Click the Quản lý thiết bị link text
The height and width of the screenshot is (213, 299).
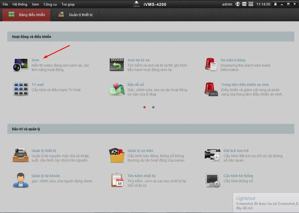click(44, 150)
